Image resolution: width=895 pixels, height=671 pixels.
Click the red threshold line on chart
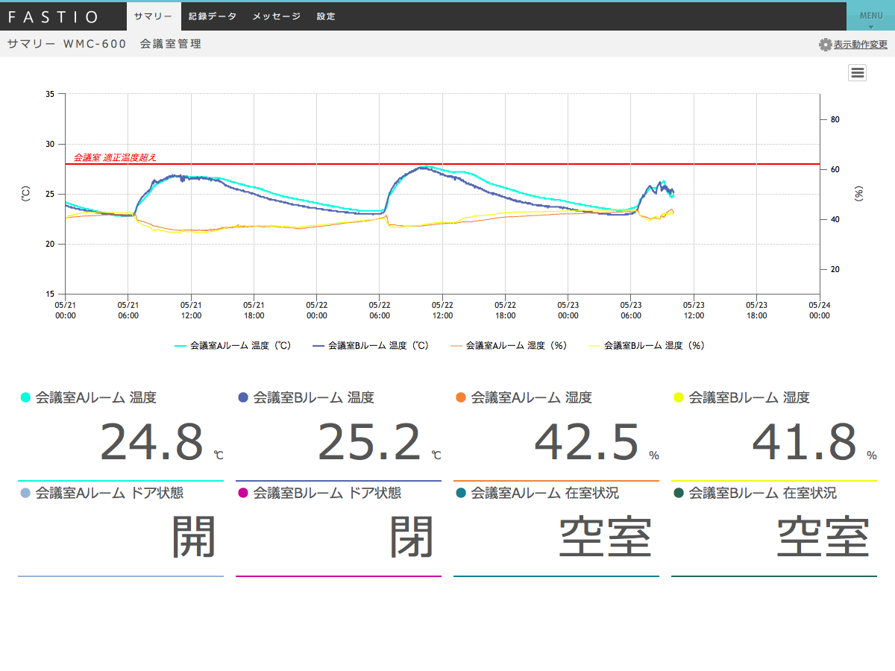pyautogui.click(x=443, y=164)
